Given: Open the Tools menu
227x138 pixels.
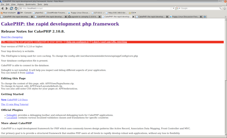Looking at the screenshot, I should (40, 4).
